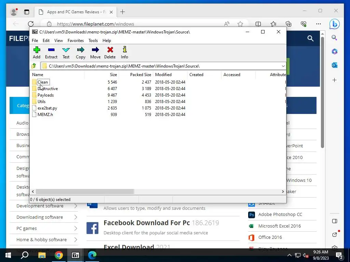Click the Windows taskbar search icon
Image resolution: width=350 pixels, height=262 pixels.
pyautogui.click(x=25, y=255)
